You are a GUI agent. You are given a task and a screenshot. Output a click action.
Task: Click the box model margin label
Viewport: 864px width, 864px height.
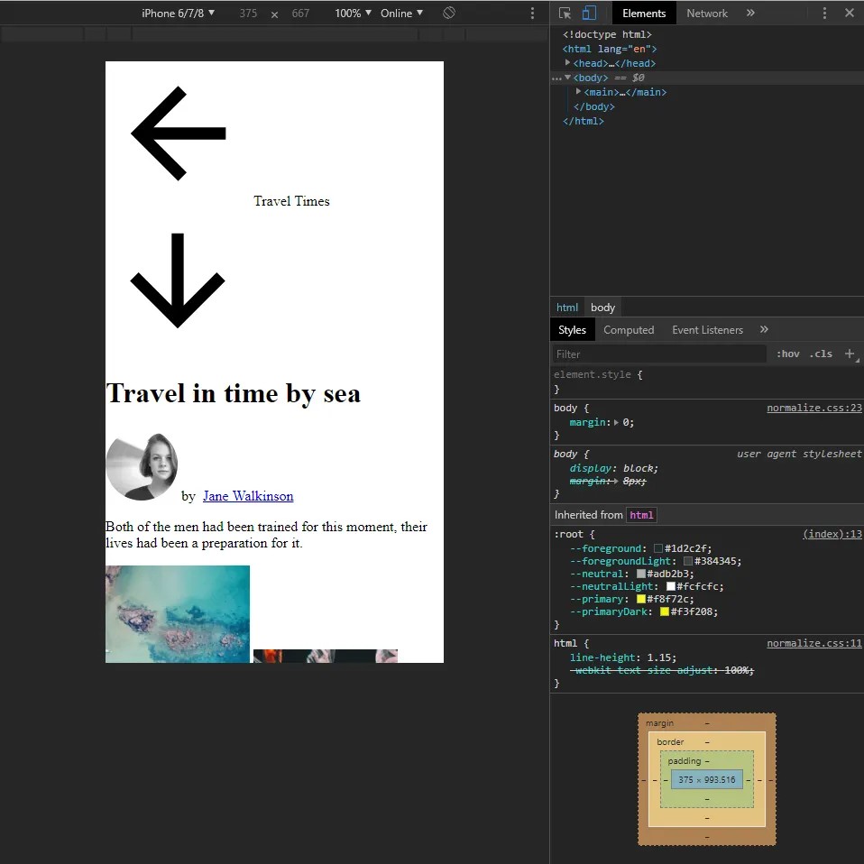click(659, 723)
